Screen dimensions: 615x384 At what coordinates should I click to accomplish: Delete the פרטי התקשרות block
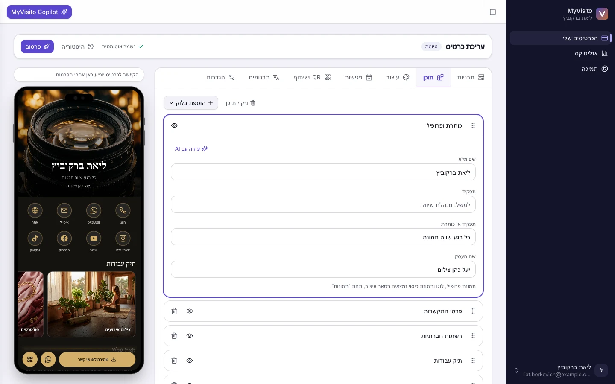174,311
